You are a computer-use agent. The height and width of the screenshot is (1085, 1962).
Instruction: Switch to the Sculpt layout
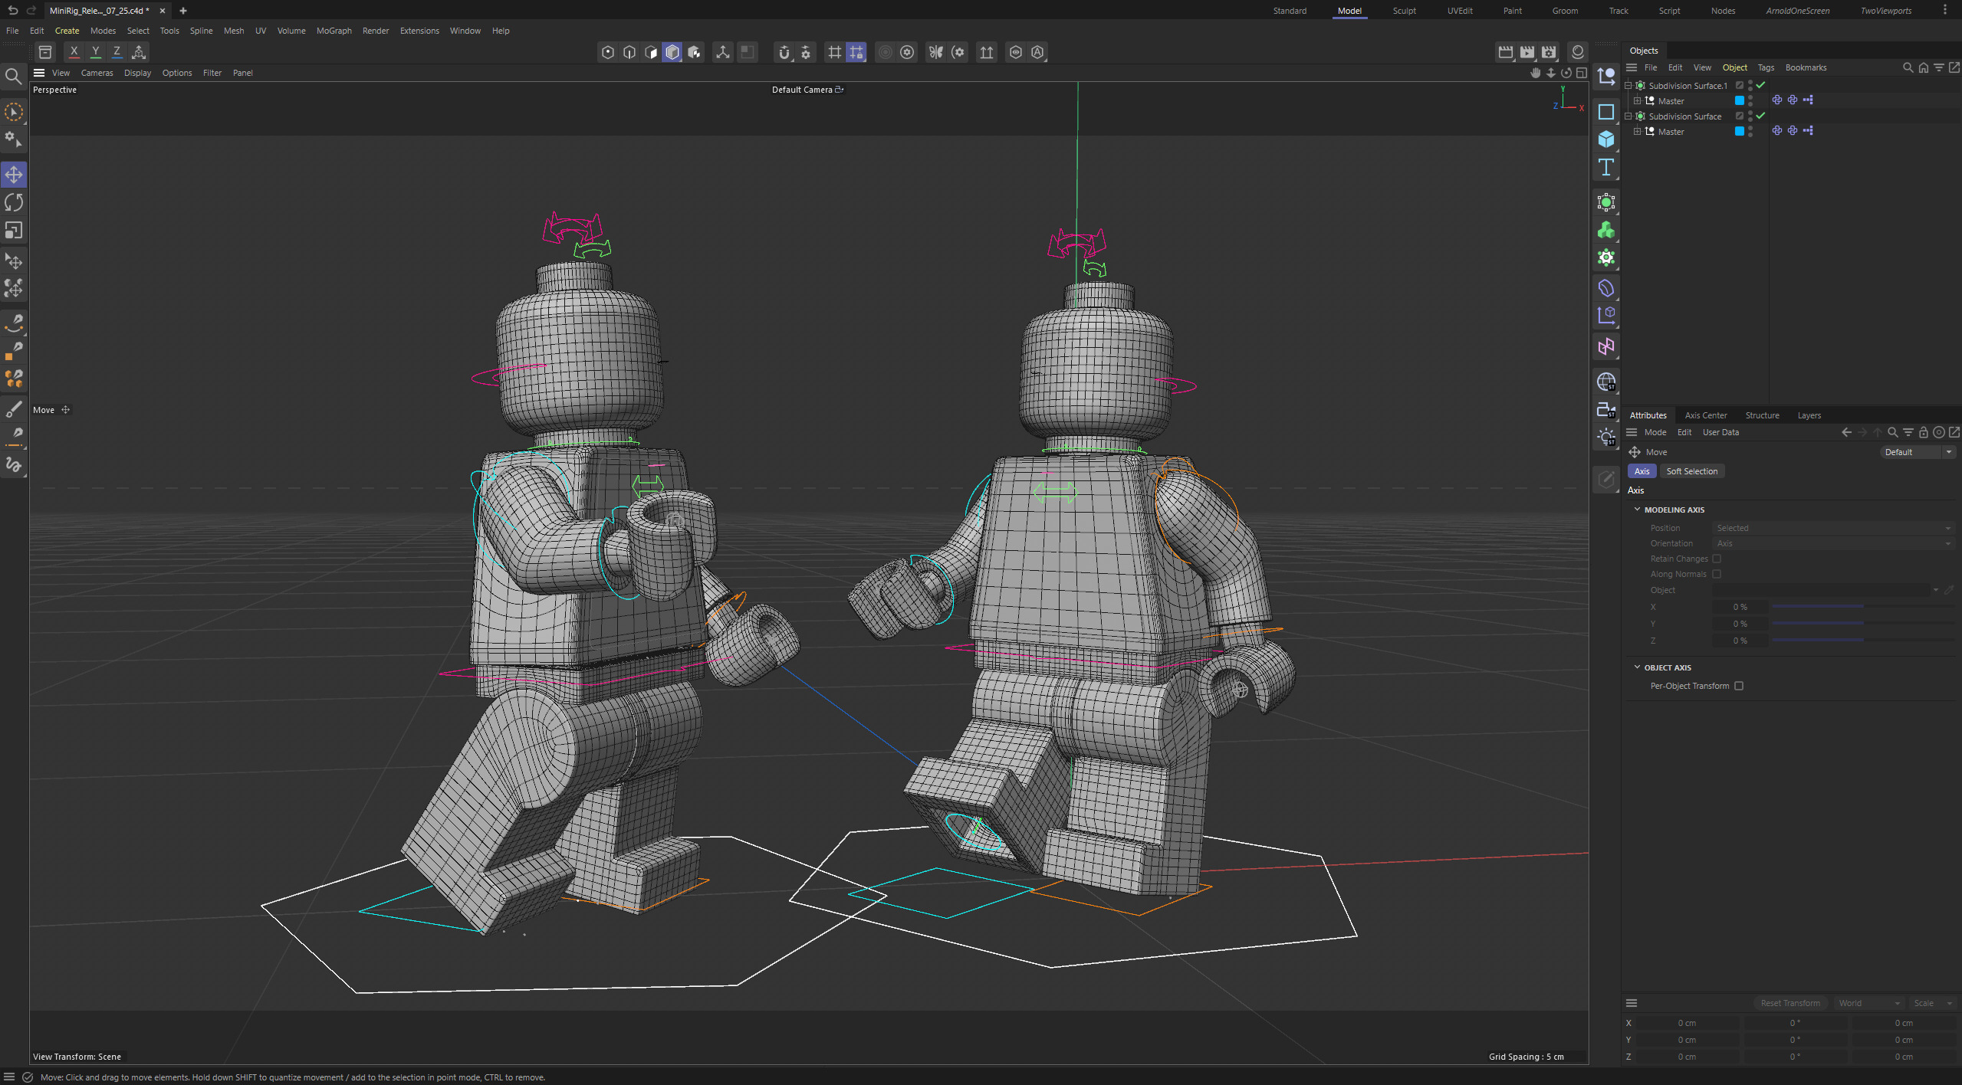pos(1404,11)
